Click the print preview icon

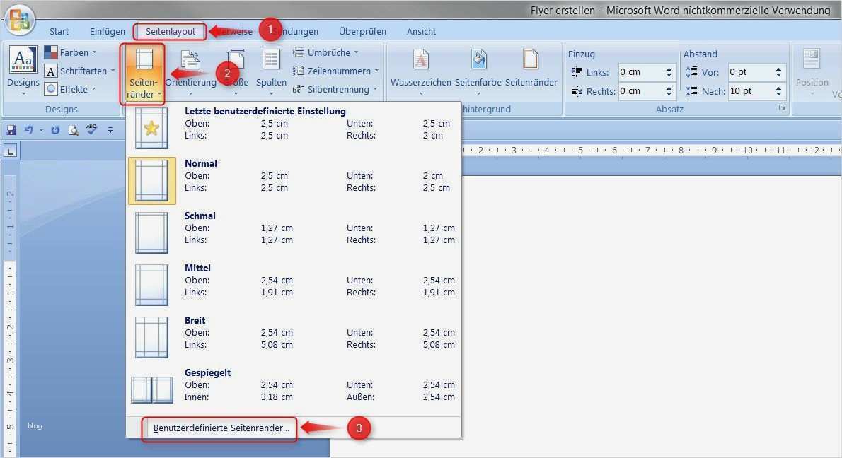click(x=74, y=130)
